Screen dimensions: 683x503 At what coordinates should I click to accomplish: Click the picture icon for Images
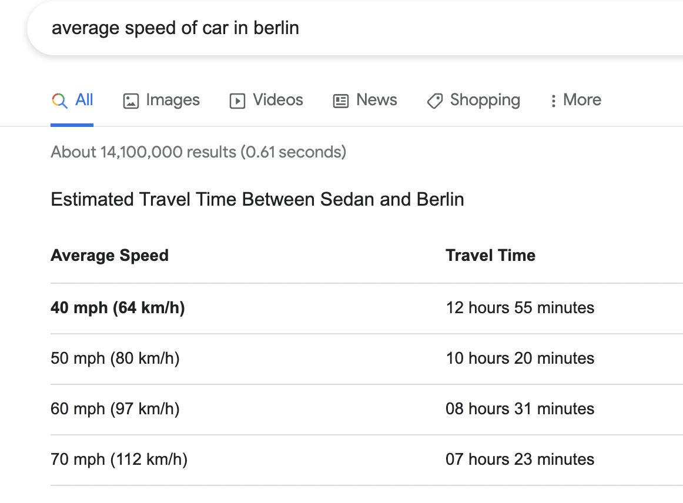(130, 101)
